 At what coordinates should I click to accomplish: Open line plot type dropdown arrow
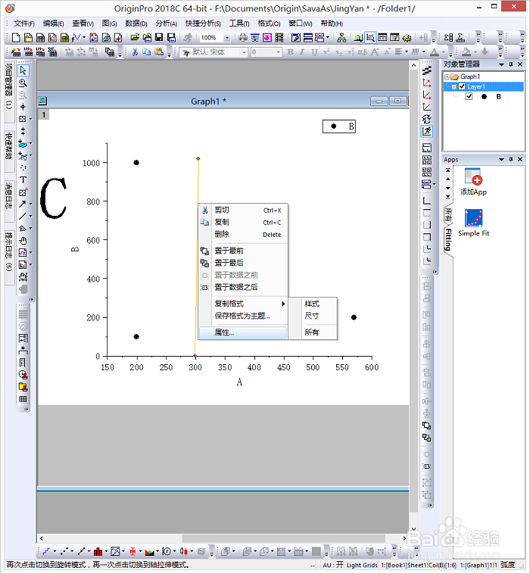(55, 551)
